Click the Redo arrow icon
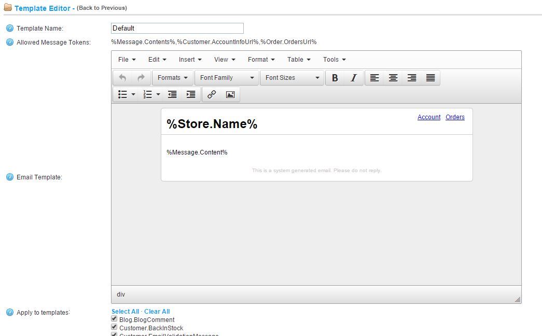This screenshot has width=542, height=336. (141, 78)
